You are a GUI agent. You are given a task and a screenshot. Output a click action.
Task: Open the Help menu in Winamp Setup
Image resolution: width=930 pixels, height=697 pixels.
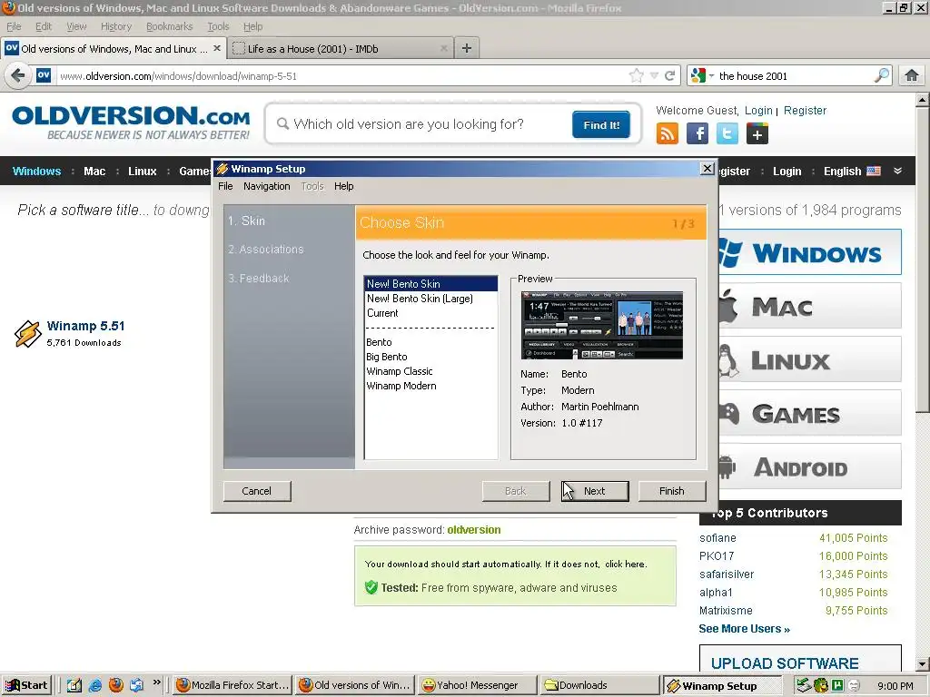[x=343, y=186]
